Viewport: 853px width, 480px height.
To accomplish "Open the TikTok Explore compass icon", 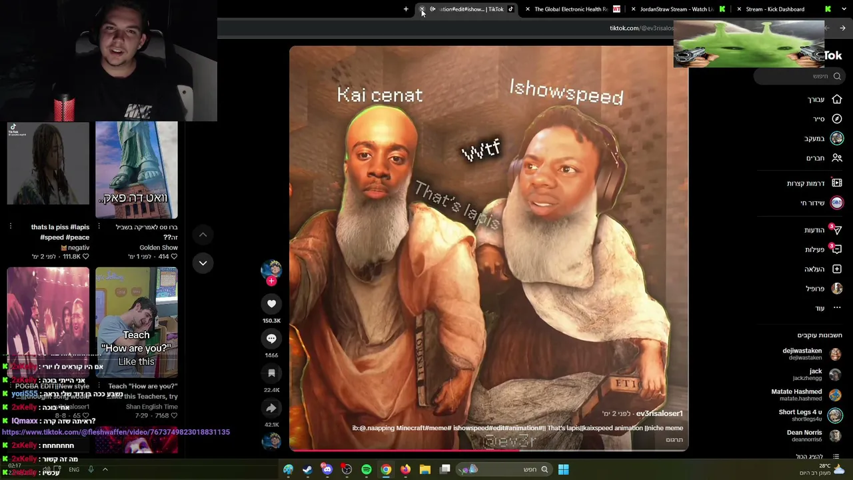I will coord(837,119).
